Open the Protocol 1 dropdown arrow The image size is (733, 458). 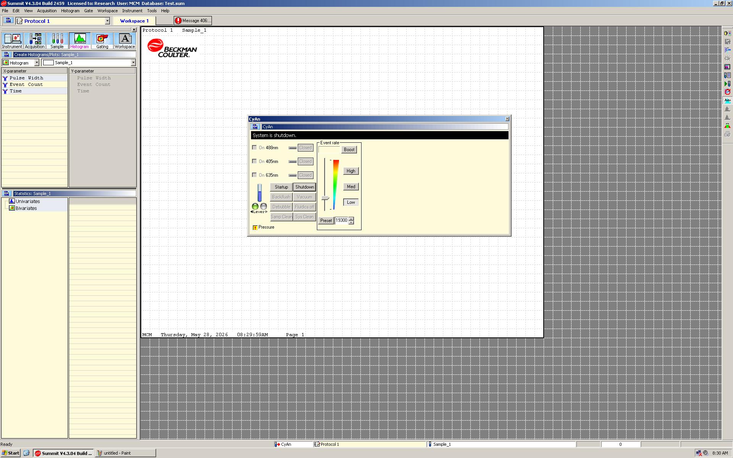point(107,21)
